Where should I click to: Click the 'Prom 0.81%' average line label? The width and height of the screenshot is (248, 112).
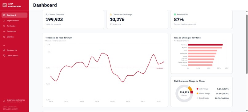[159, 68]
